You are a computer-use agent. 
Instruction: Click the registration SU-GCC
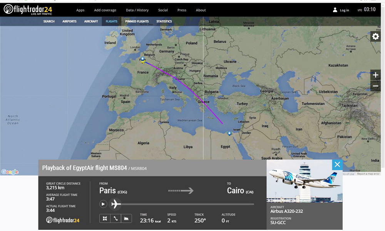coord(278,223)
